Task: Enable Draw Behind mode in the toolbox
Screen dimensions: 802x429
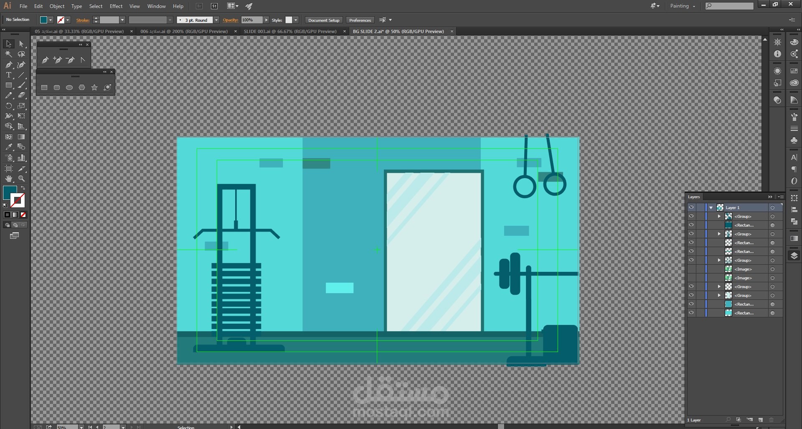Action: [x=15, y=225]
